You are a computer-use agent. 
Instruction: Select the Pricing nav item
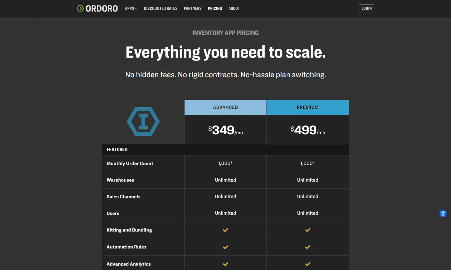tap(215, 9)
